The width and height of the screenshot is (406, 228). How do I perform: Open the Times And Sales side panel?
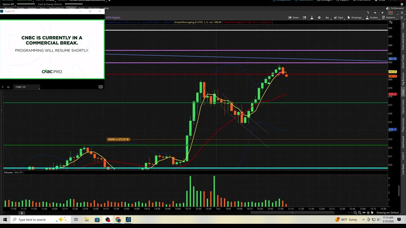403,41
